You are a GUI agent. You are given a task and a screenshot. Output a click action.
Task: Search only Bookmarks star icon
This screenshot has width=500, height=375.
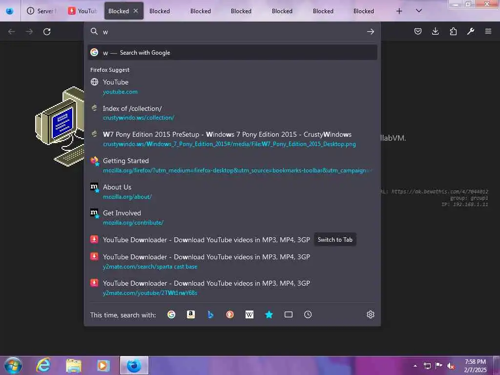coord(269,315)
